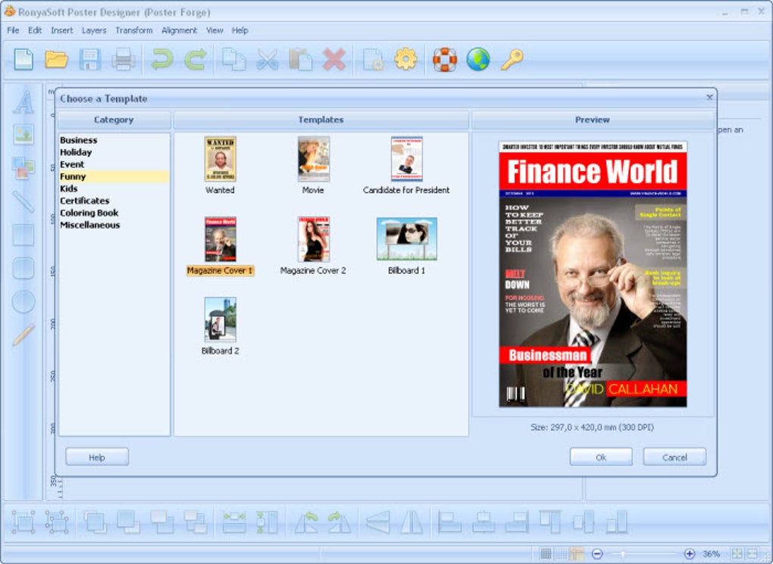
Task: Toggle the grid display icon in status bar
Action: (545, 553)
